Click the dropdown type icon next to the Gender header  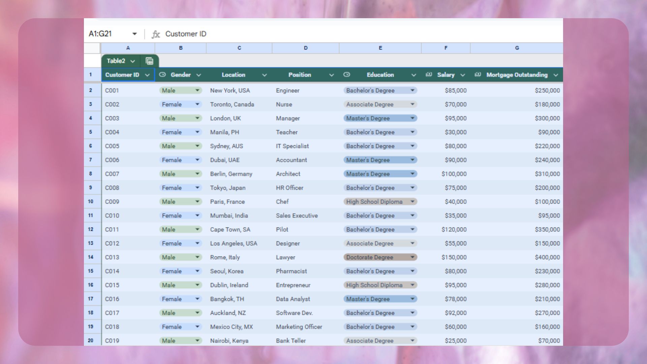click(x=162, y=75)
